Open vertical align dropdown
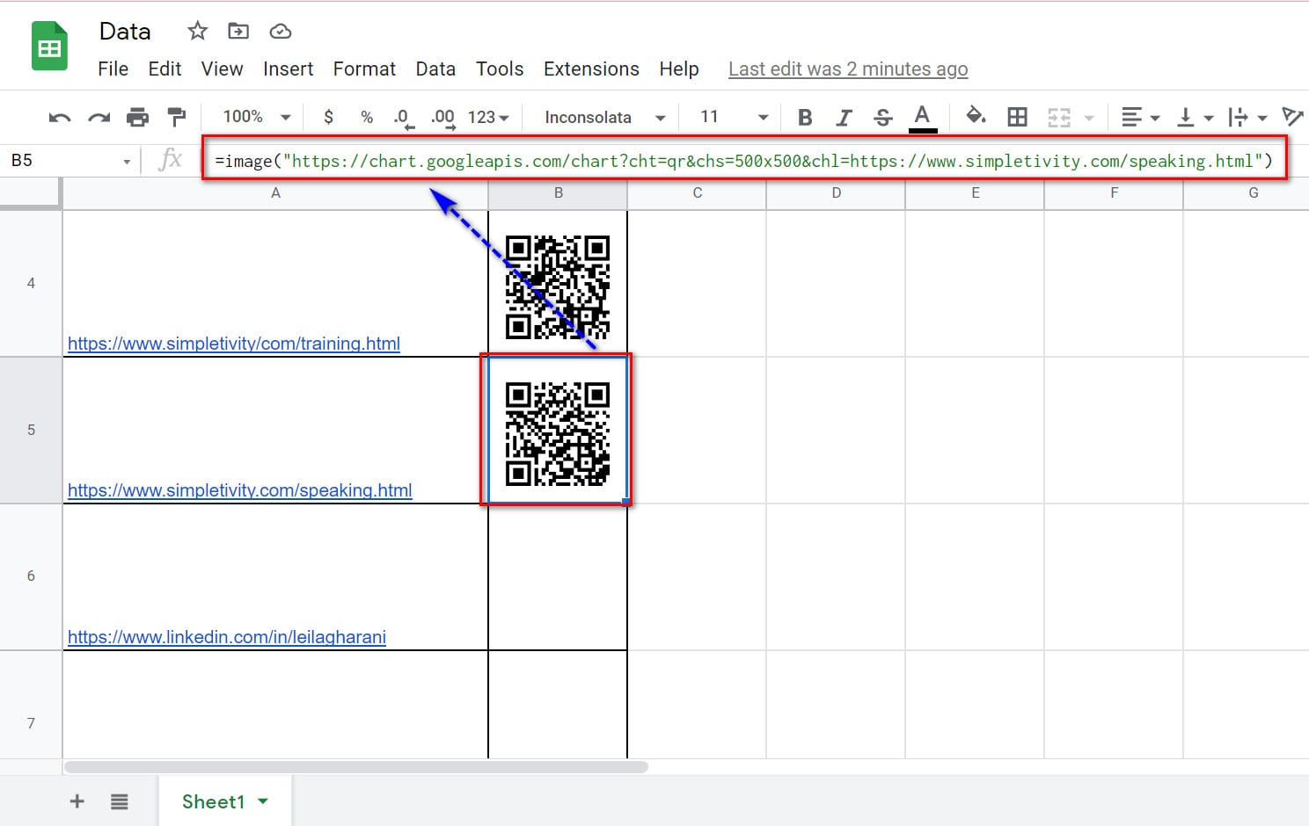 [x=1195, y=117]
